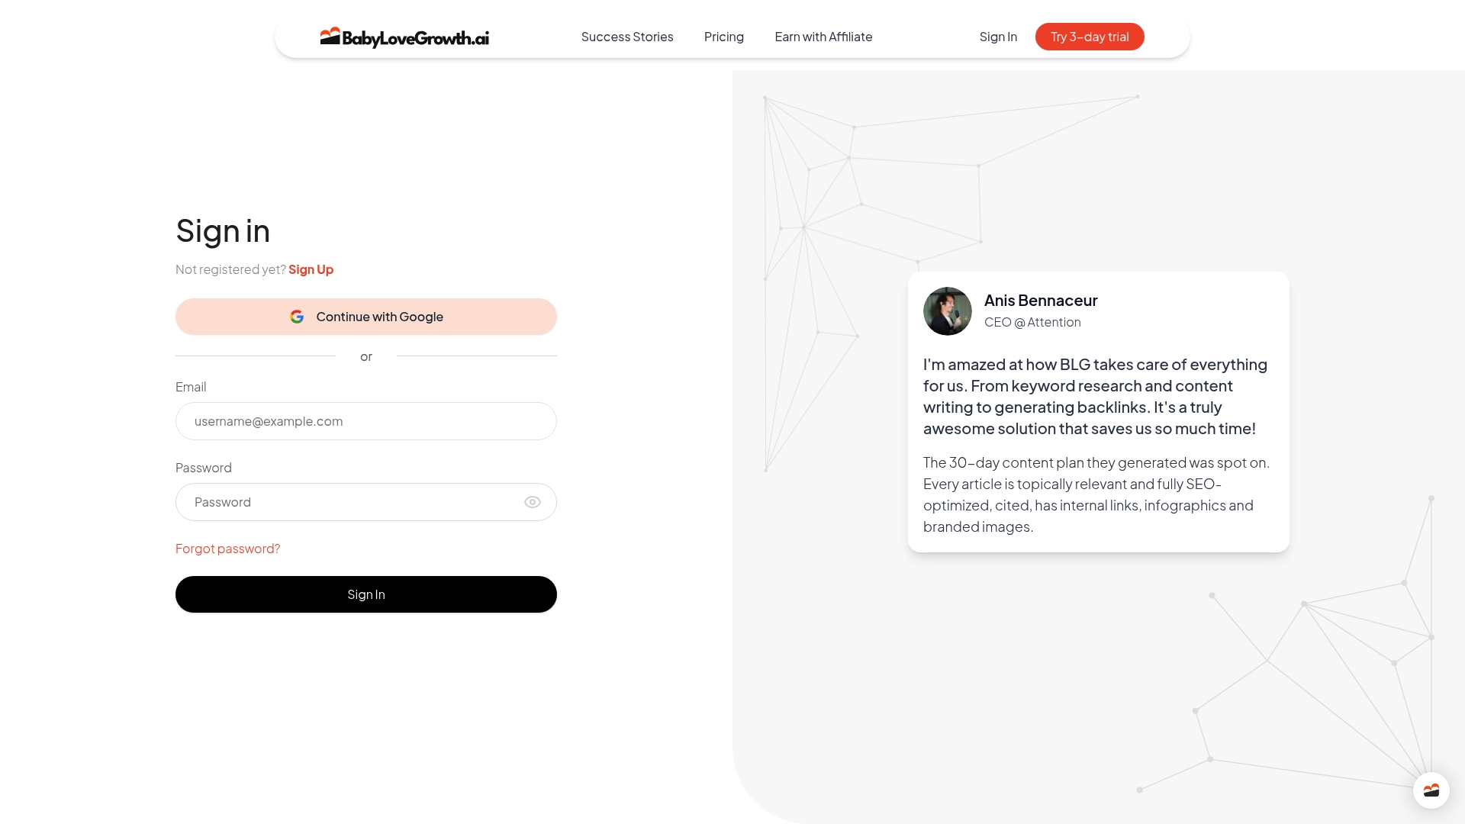
Task: Click the Sign In link in the header
Action: click(998, 37)
